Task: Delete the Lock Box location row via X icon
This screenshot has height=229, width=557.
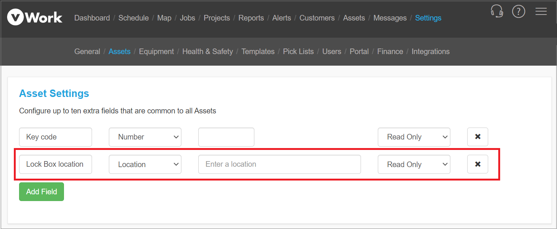Action: click(477, 164)
